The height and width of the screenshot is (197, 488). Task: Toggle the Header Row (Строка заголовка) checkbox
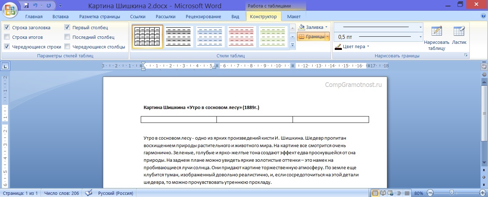click(x=7, y=27)
